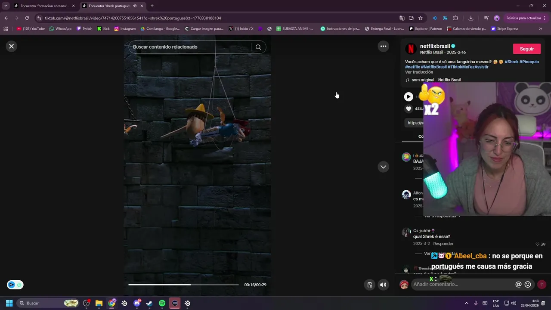Open the Windows Start menu
This screenshot has width=551, height=310.
point(9,303)
